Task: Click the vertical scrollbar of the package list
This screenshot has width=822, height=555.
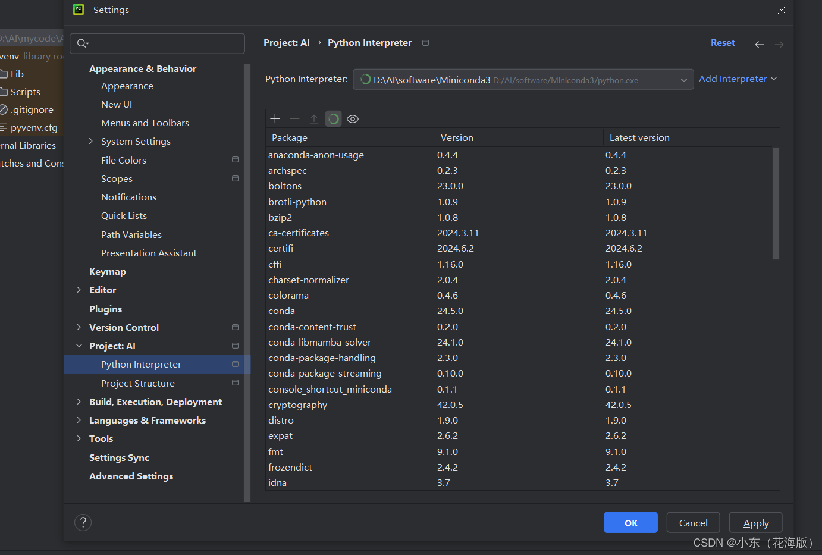Action: [x=775, y=203]
